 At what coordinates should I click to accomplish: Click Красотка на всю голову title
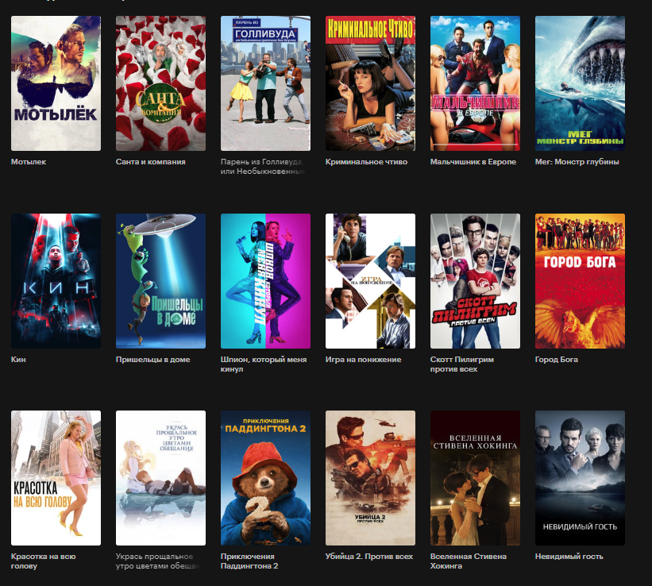[x=43, y=561]
